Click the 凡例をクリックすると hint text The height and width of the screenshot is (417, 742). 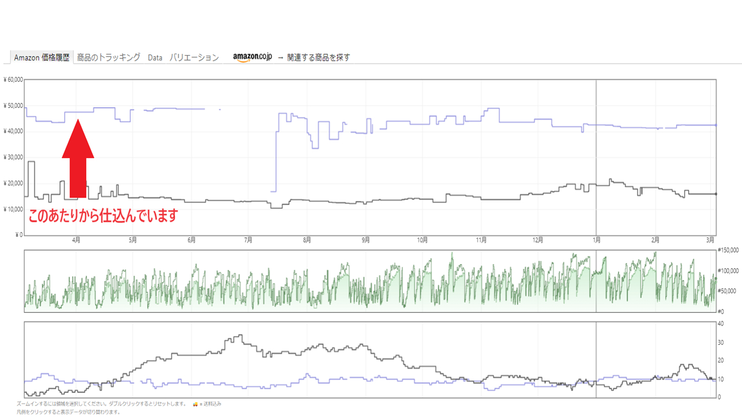point(68,412)
